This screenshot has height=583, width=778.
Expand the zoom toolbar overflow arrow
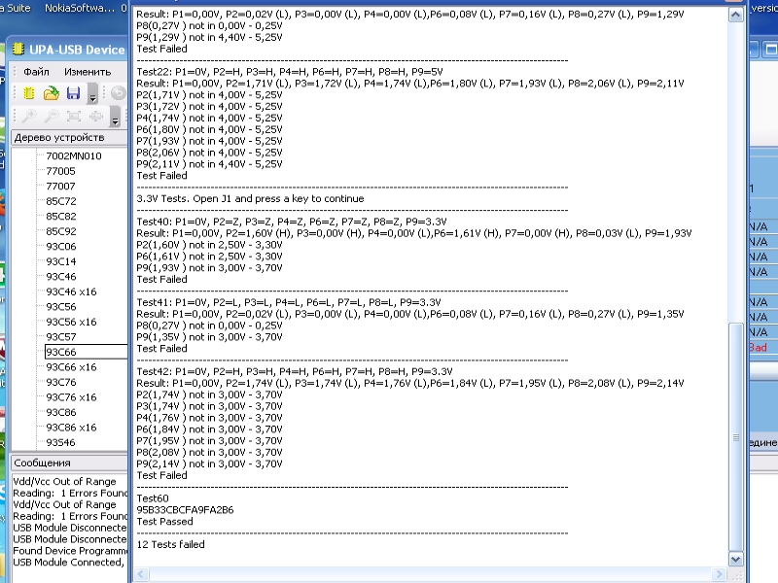click(x=115, y=119)
